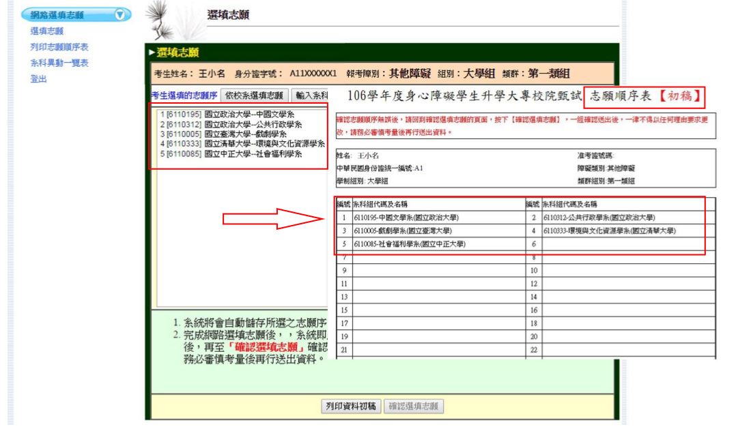Click the 網路選填志願 sidebar header
738x448 pixels.
point(76,15)
